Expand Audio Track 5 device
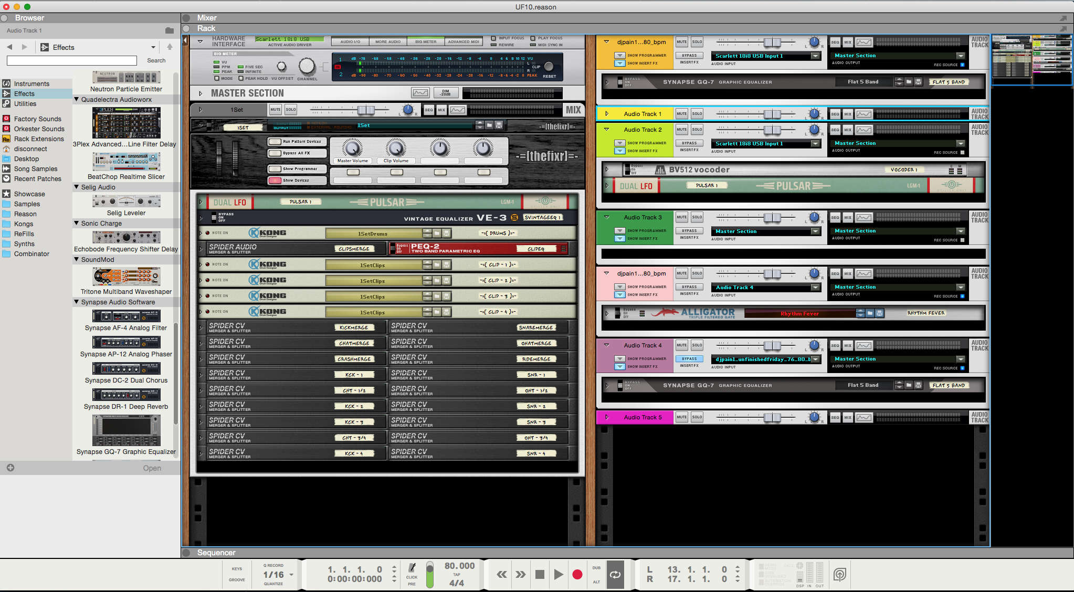The width and height of the screenshot is (1074, 592). pos(607,417)
